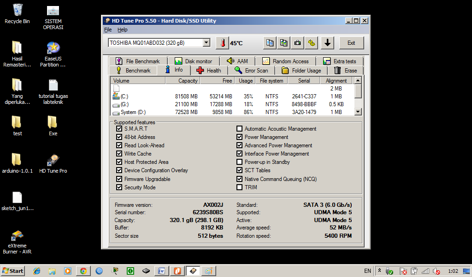Toggle Firmware Upgradable checkbox
Viewport: 472px width, 277px height.
119,179
